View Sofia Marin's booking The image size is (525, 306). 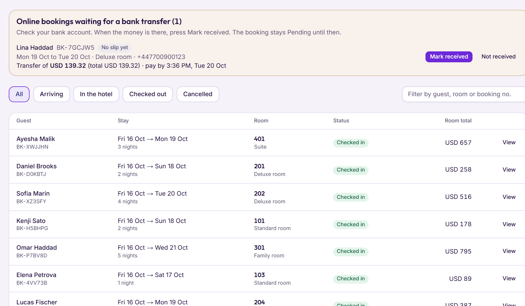[x=509, y=197]
